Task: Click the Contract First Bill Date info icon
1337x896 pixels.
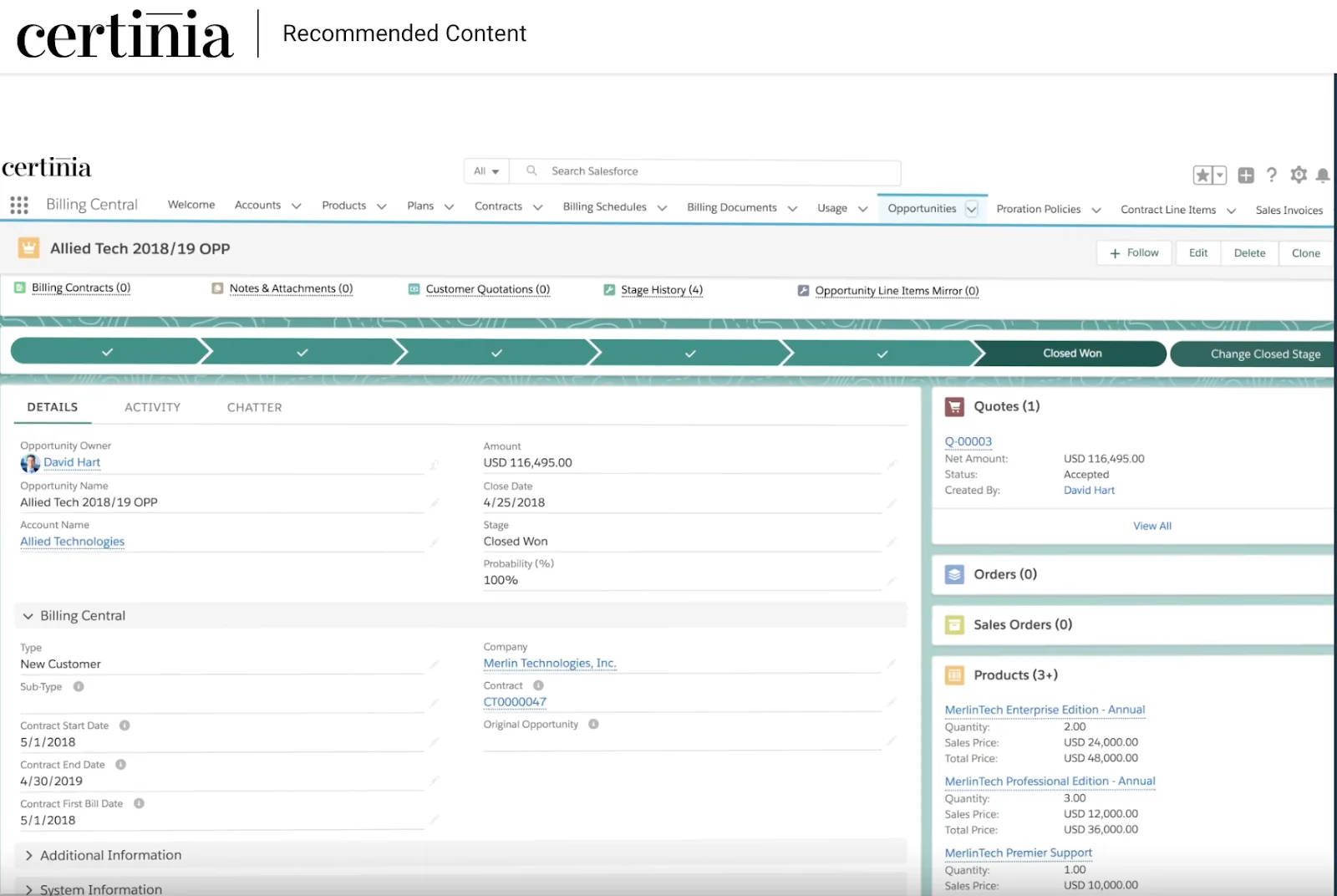Action: [139, 803]
